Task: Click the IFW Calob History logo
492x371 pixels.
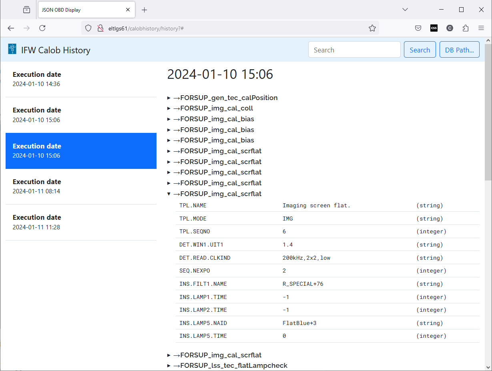Action: tap(12, 50)
